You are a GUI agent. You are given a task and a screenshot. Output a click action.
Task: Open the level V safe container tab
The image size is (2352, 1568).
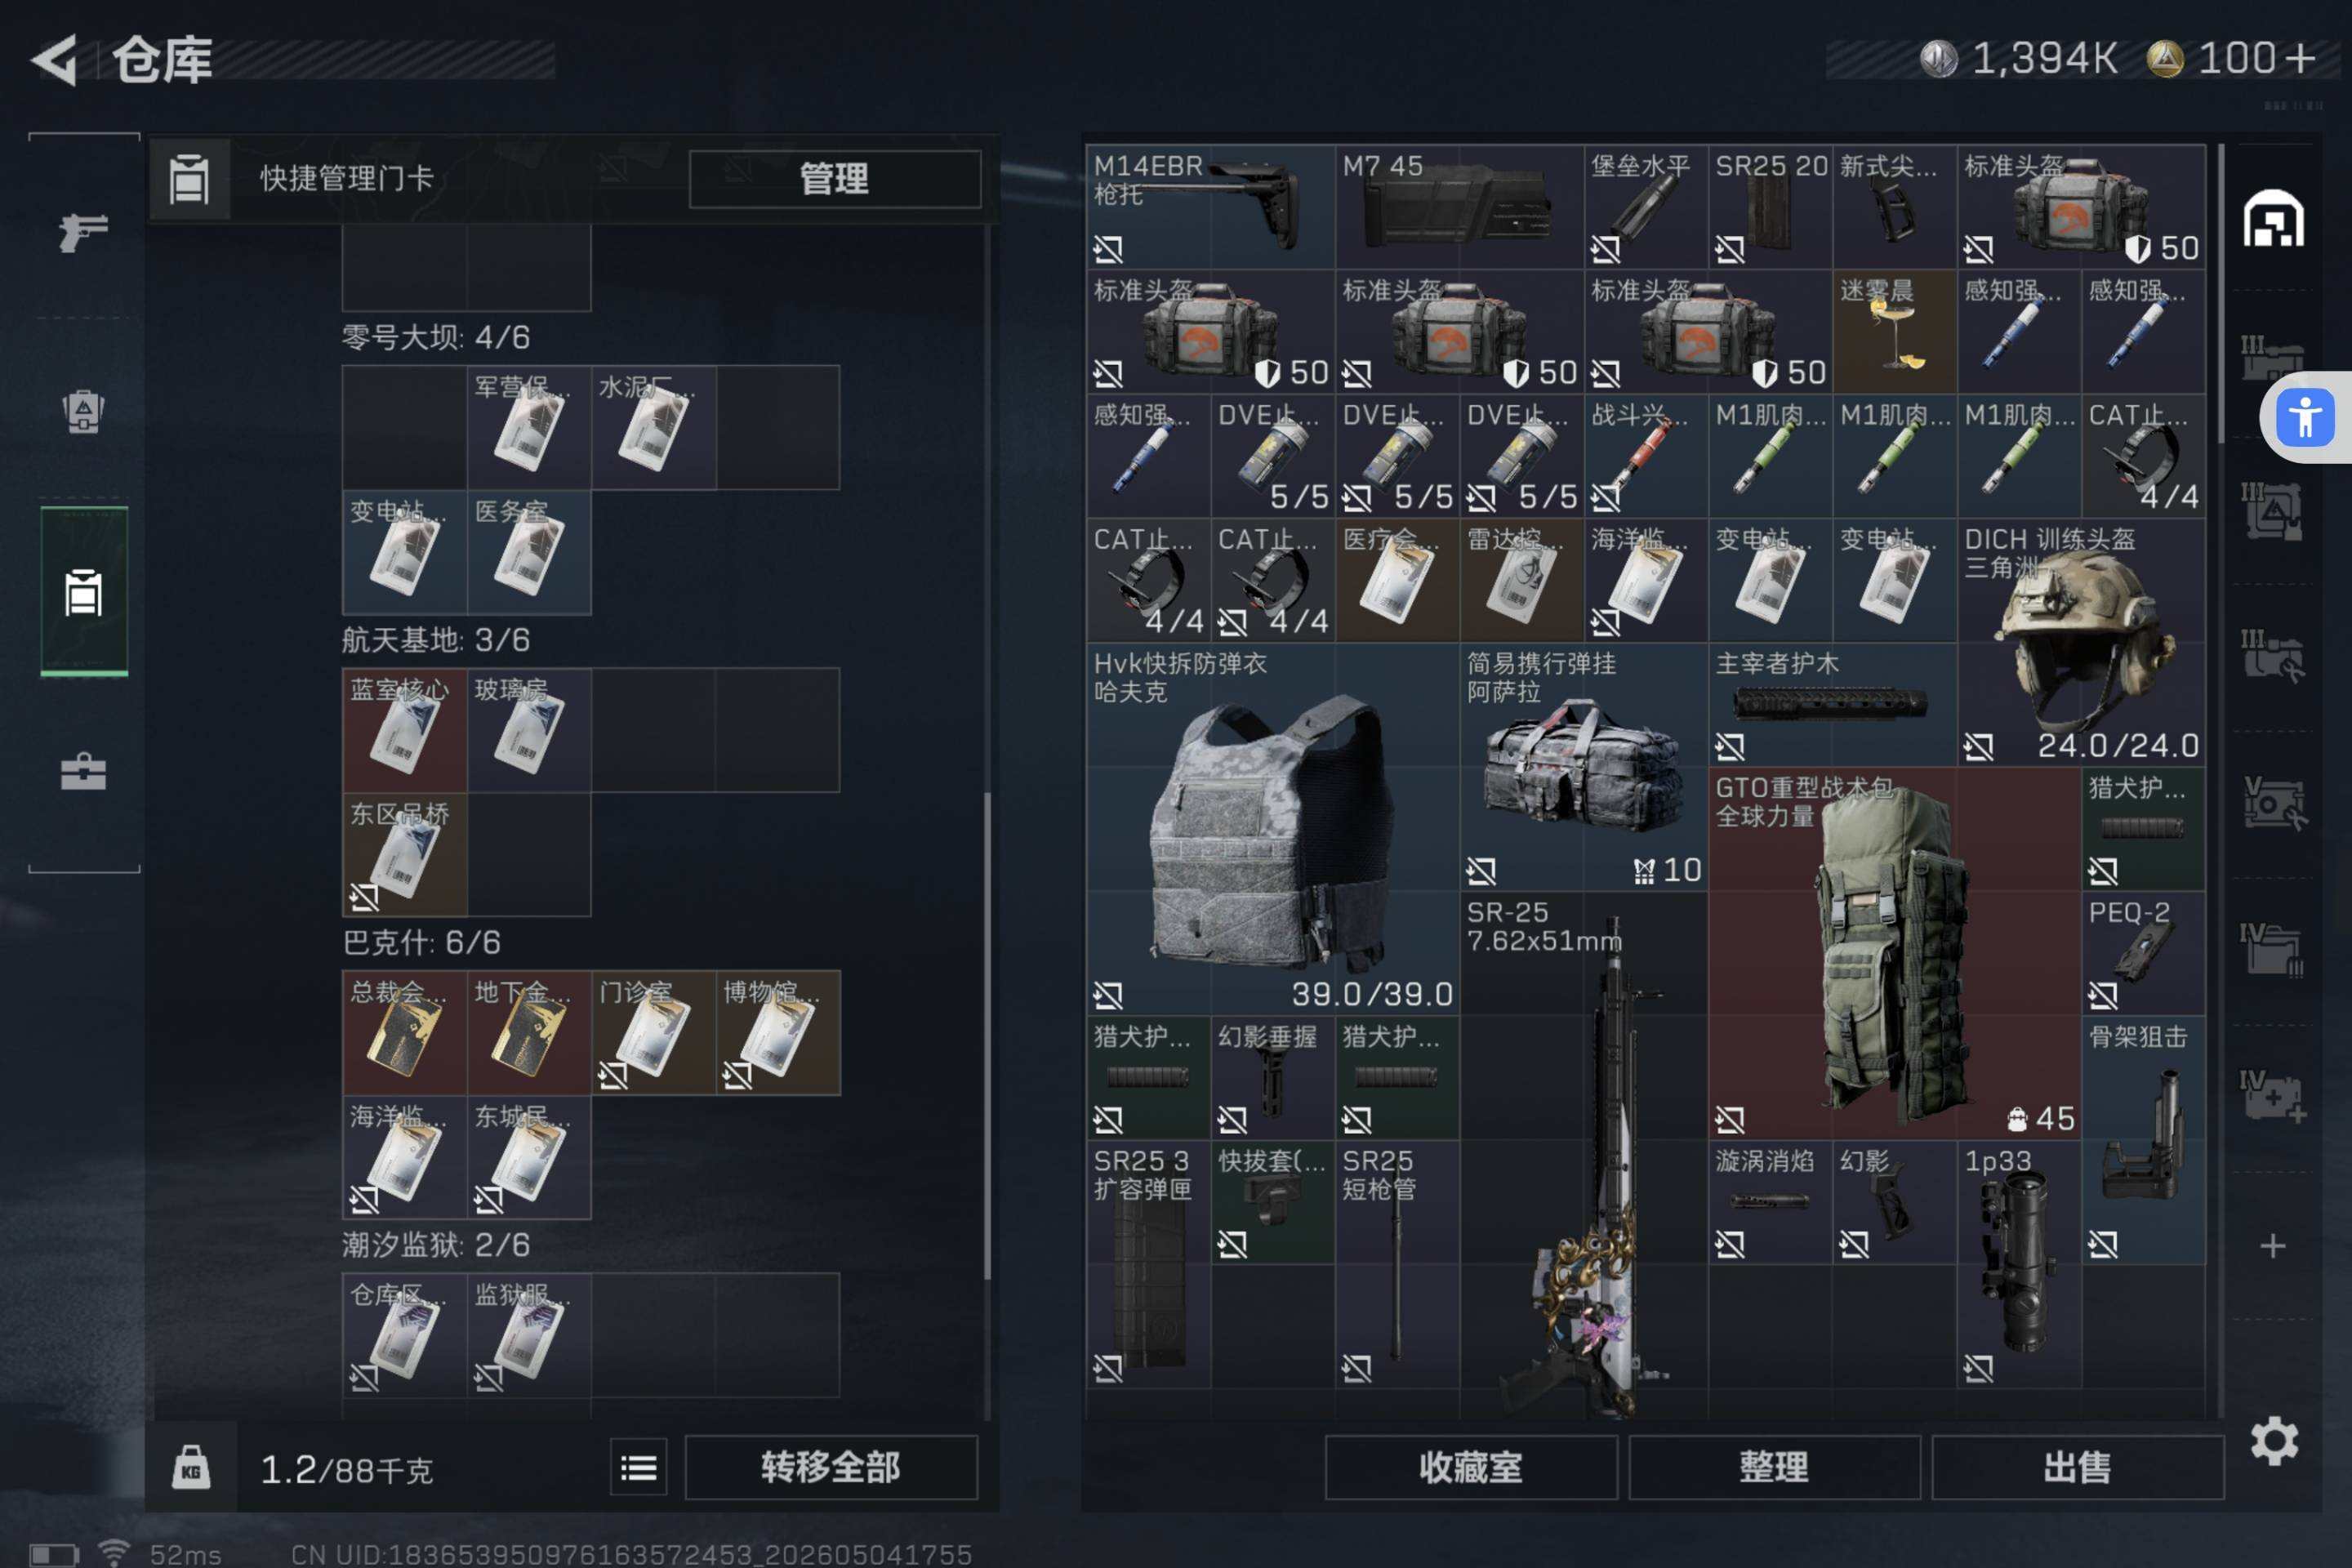click(2273, 803)
